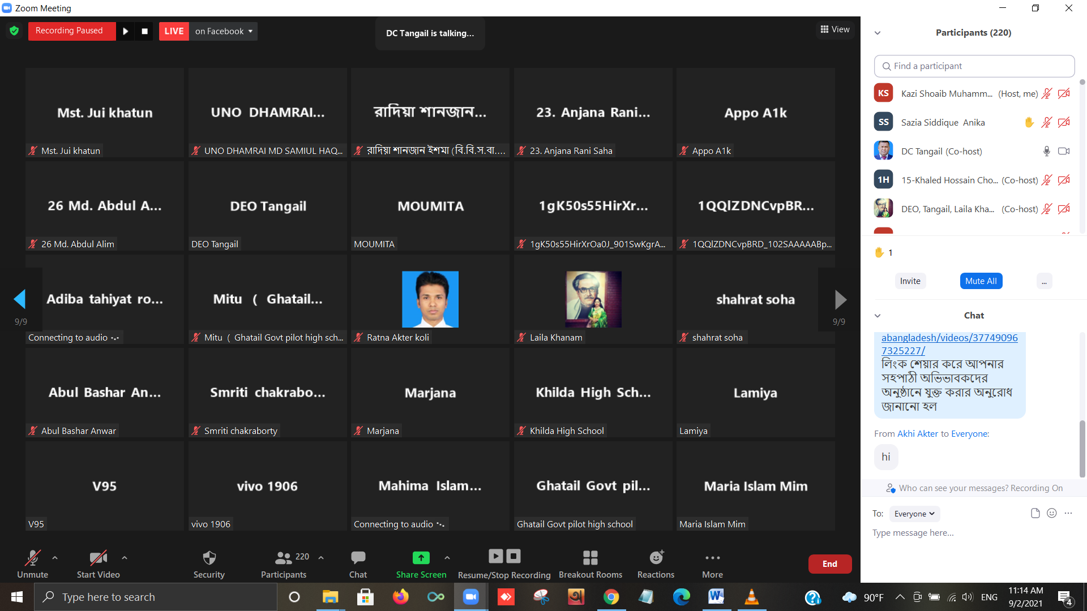This screenshot has height=611, width=1087.
Task: Mute DC Tangail's microphone
Action: 1047,151
